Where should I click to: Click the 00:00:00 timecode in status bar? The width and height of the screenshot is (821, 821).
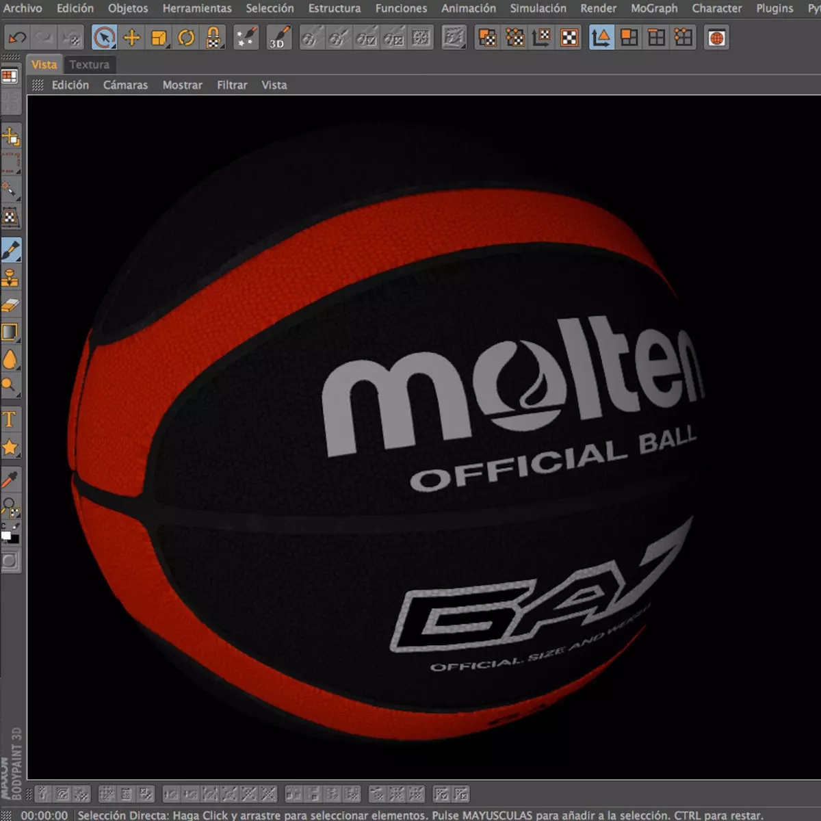coord(44,815)
